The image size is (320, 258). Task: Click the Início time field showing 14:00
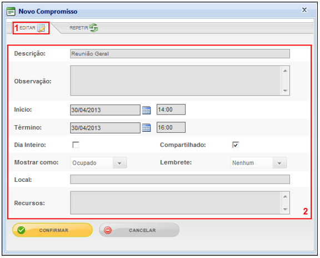171,110
